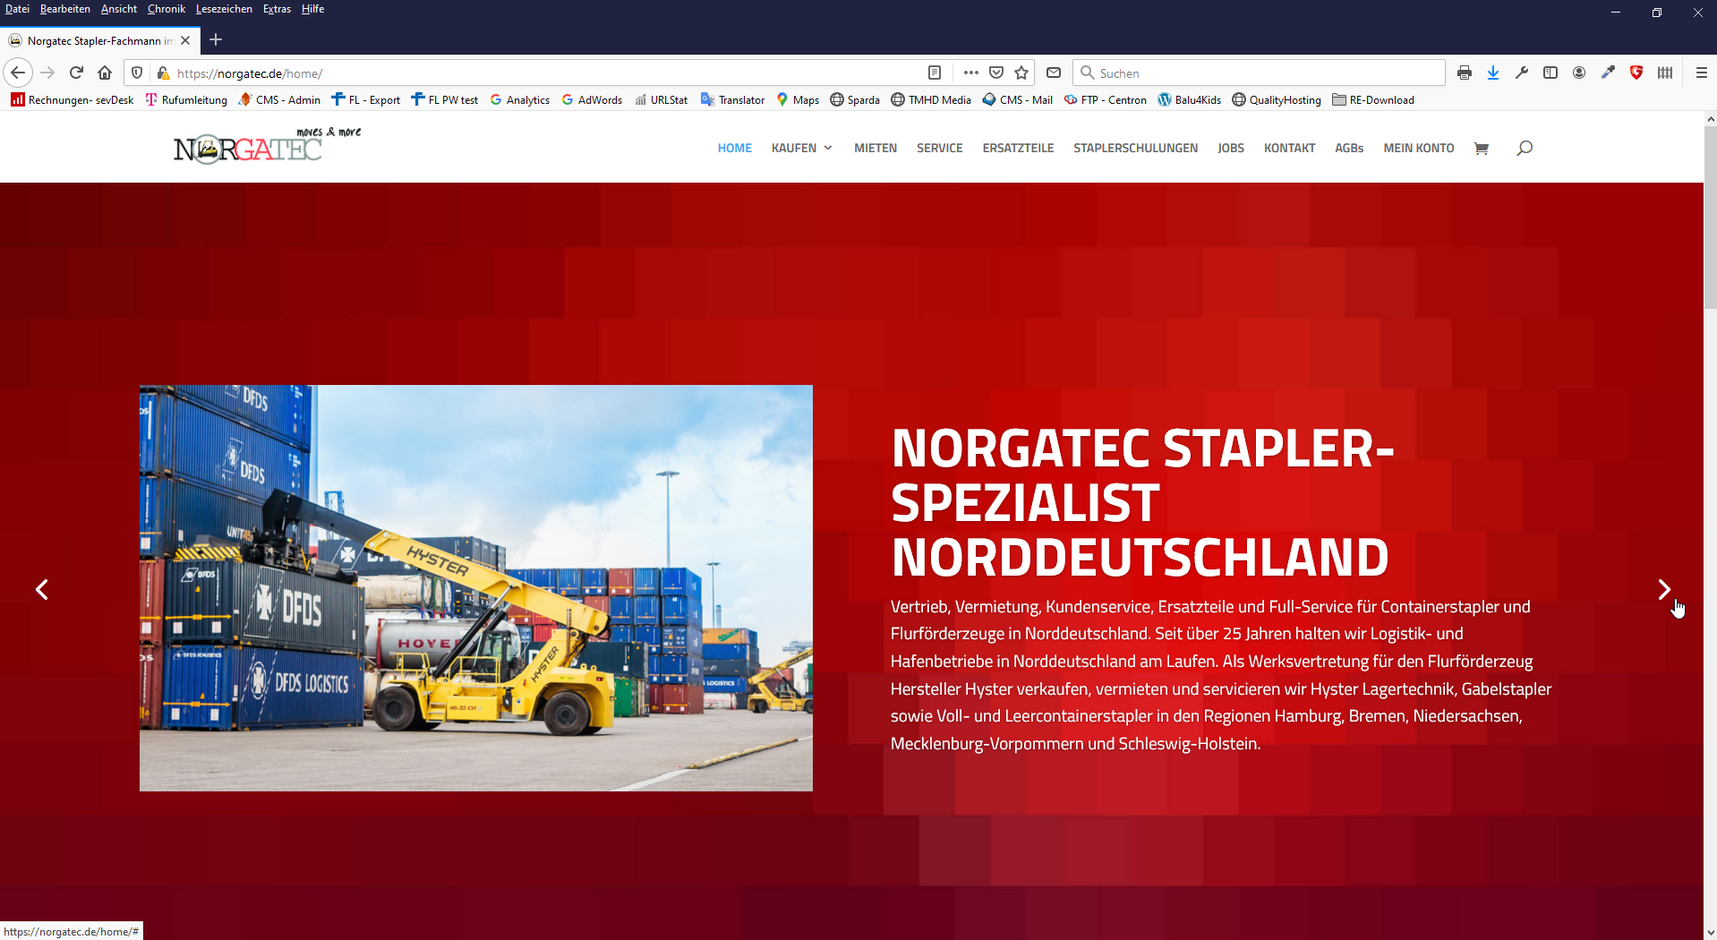Bookmark this page with the star
The width and height of the screenshot is (1717, 940).
1021,73
